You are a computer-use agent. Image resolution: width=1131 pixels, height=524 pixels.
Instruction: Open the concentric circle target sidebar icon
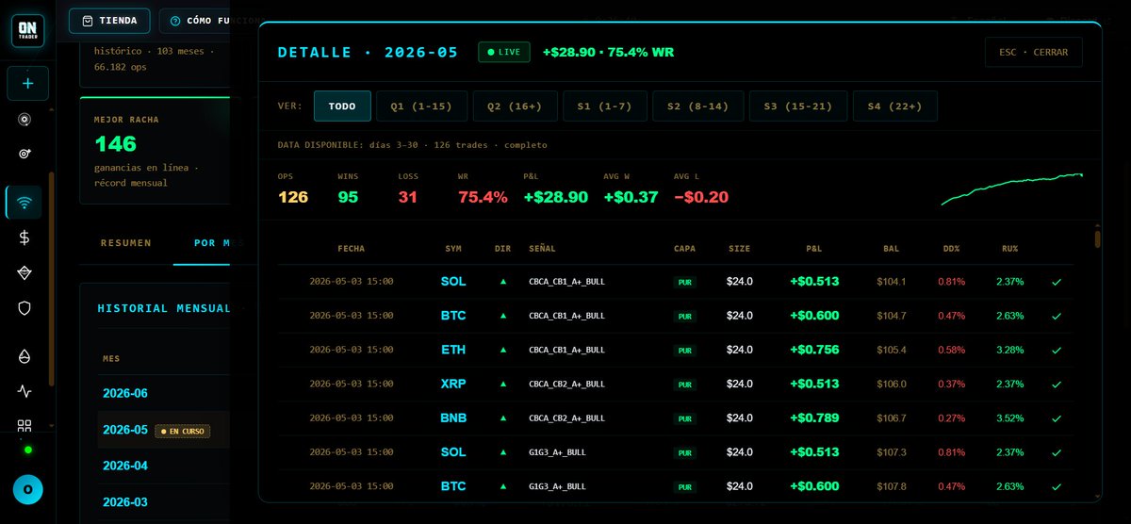tap(25, 120)
